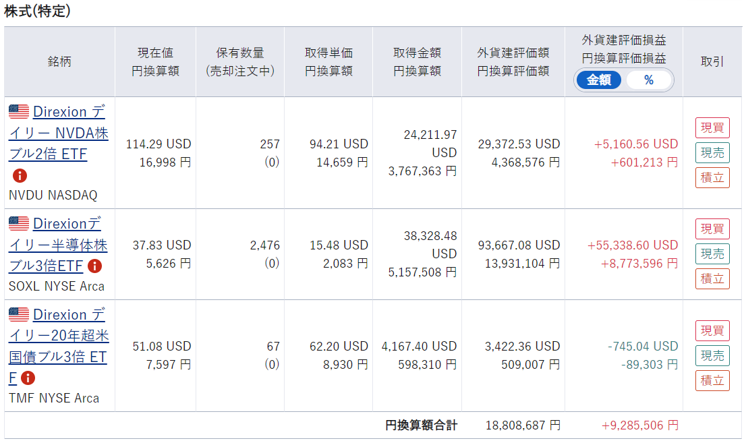Screen dimensions: 746x445
Task: Click the NVDU NASDAQ ticker text
Action: pyautogui.click(x=53, y=195)
